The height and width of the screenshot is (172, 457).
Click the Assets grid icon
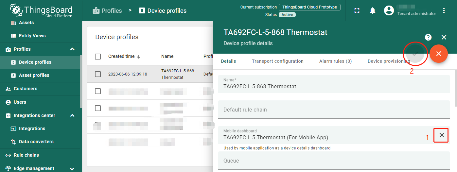(13, 23)
